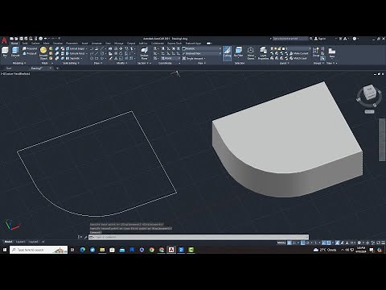Close the Drawing1 file tab
This screenshot has height=290, width=386.
coord(50,68)
